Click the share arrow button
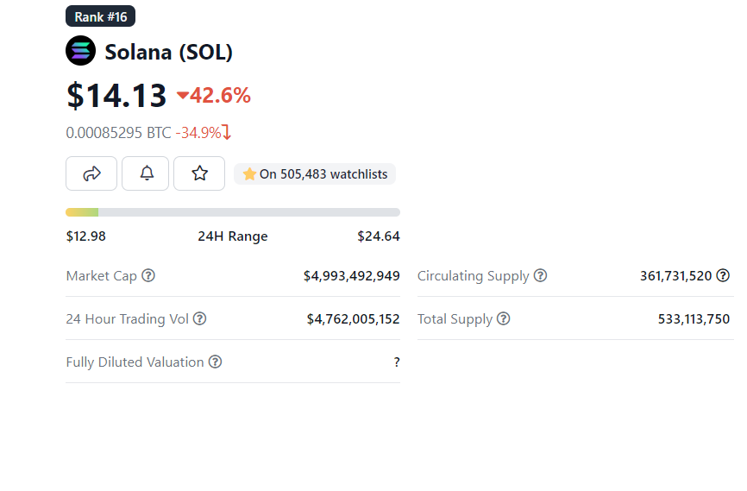747x491 pixels. coord(91,173)
